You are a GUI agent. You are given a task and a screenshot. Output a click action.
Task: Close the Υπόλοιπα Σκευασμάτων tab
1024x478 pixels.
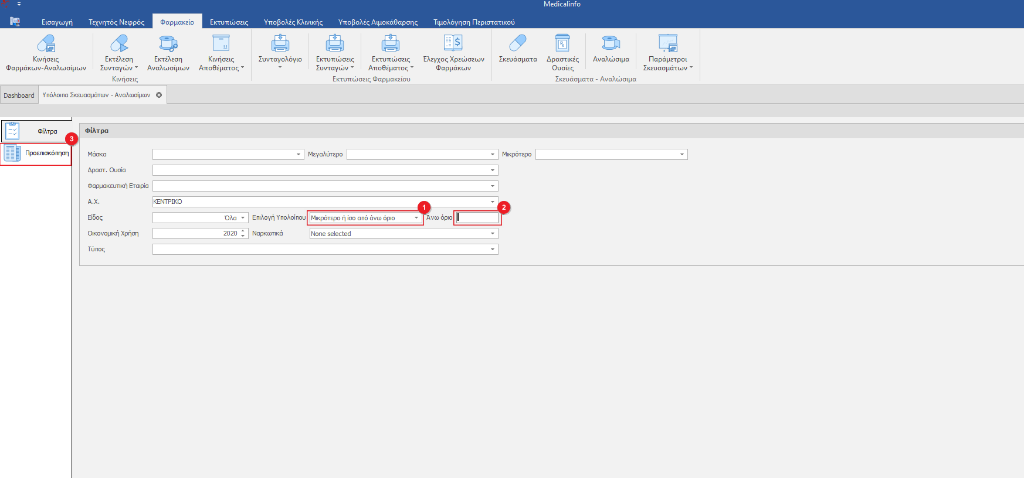(159, 95)
